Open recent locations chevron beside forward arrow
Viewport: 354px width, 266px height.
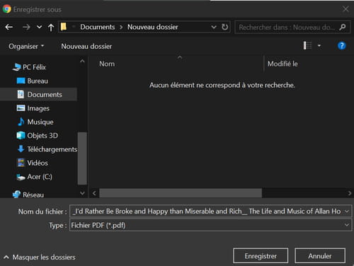(39, 27)
